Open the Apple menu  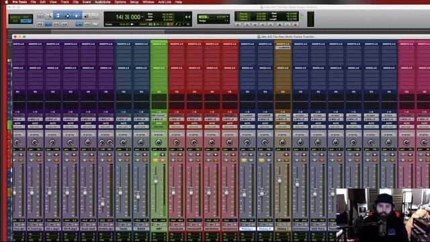(7, 2)
